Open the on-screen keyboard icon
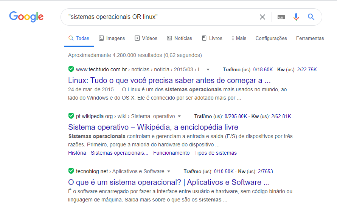Image resolution: width=337 pixels, height=209 pixels. 281,17
